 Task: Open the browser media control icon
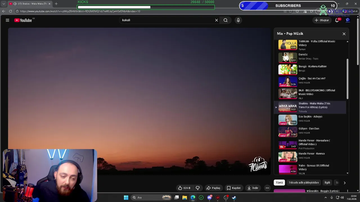click(305, 11)
